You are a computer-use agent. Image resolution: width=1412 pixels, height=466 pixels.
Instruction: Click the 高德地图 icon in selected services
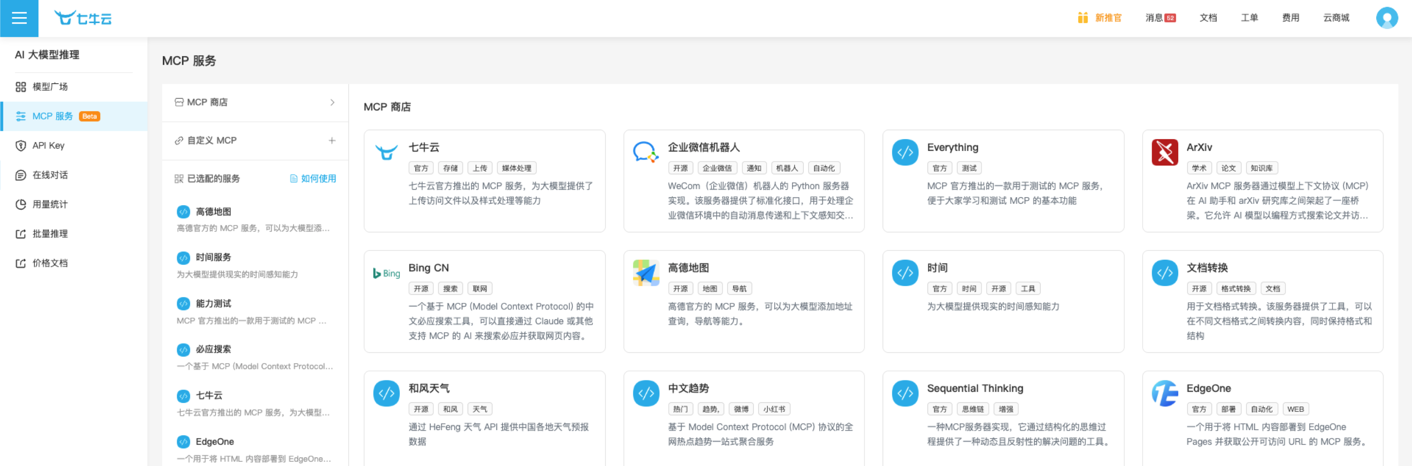pyautogui.click(x=183, y=211)
